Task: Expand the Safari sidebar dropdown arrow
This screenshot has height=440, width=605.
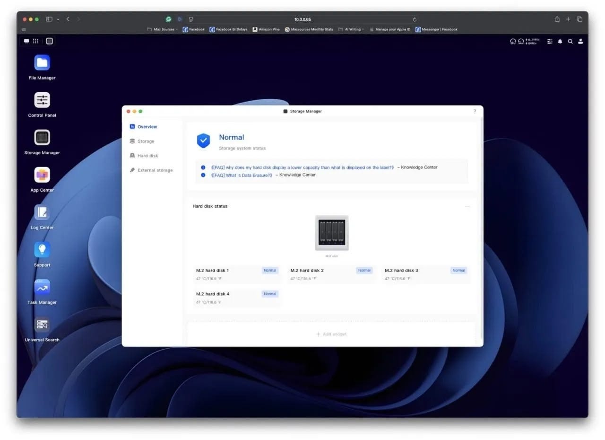Action: click(x=58, y=19)
